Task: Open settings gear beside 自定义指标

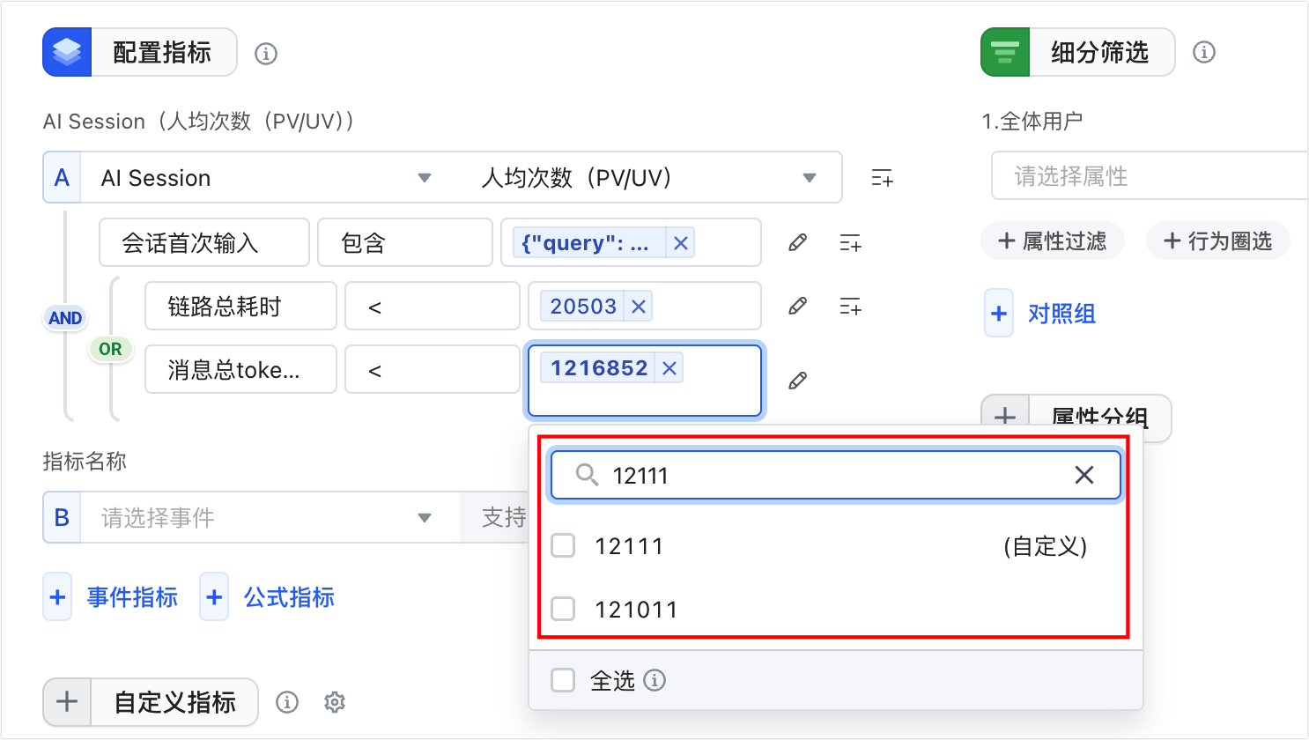Action: click(x=334, y=702)
